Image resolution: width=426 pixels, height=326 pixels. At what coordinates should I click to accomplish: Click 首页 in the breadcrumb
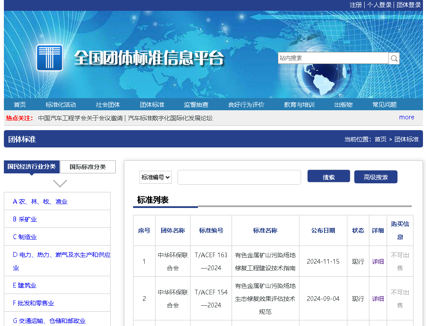pos(380,139)
